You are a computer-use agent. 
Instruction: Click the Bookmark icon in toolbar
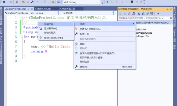pos(132,2)
